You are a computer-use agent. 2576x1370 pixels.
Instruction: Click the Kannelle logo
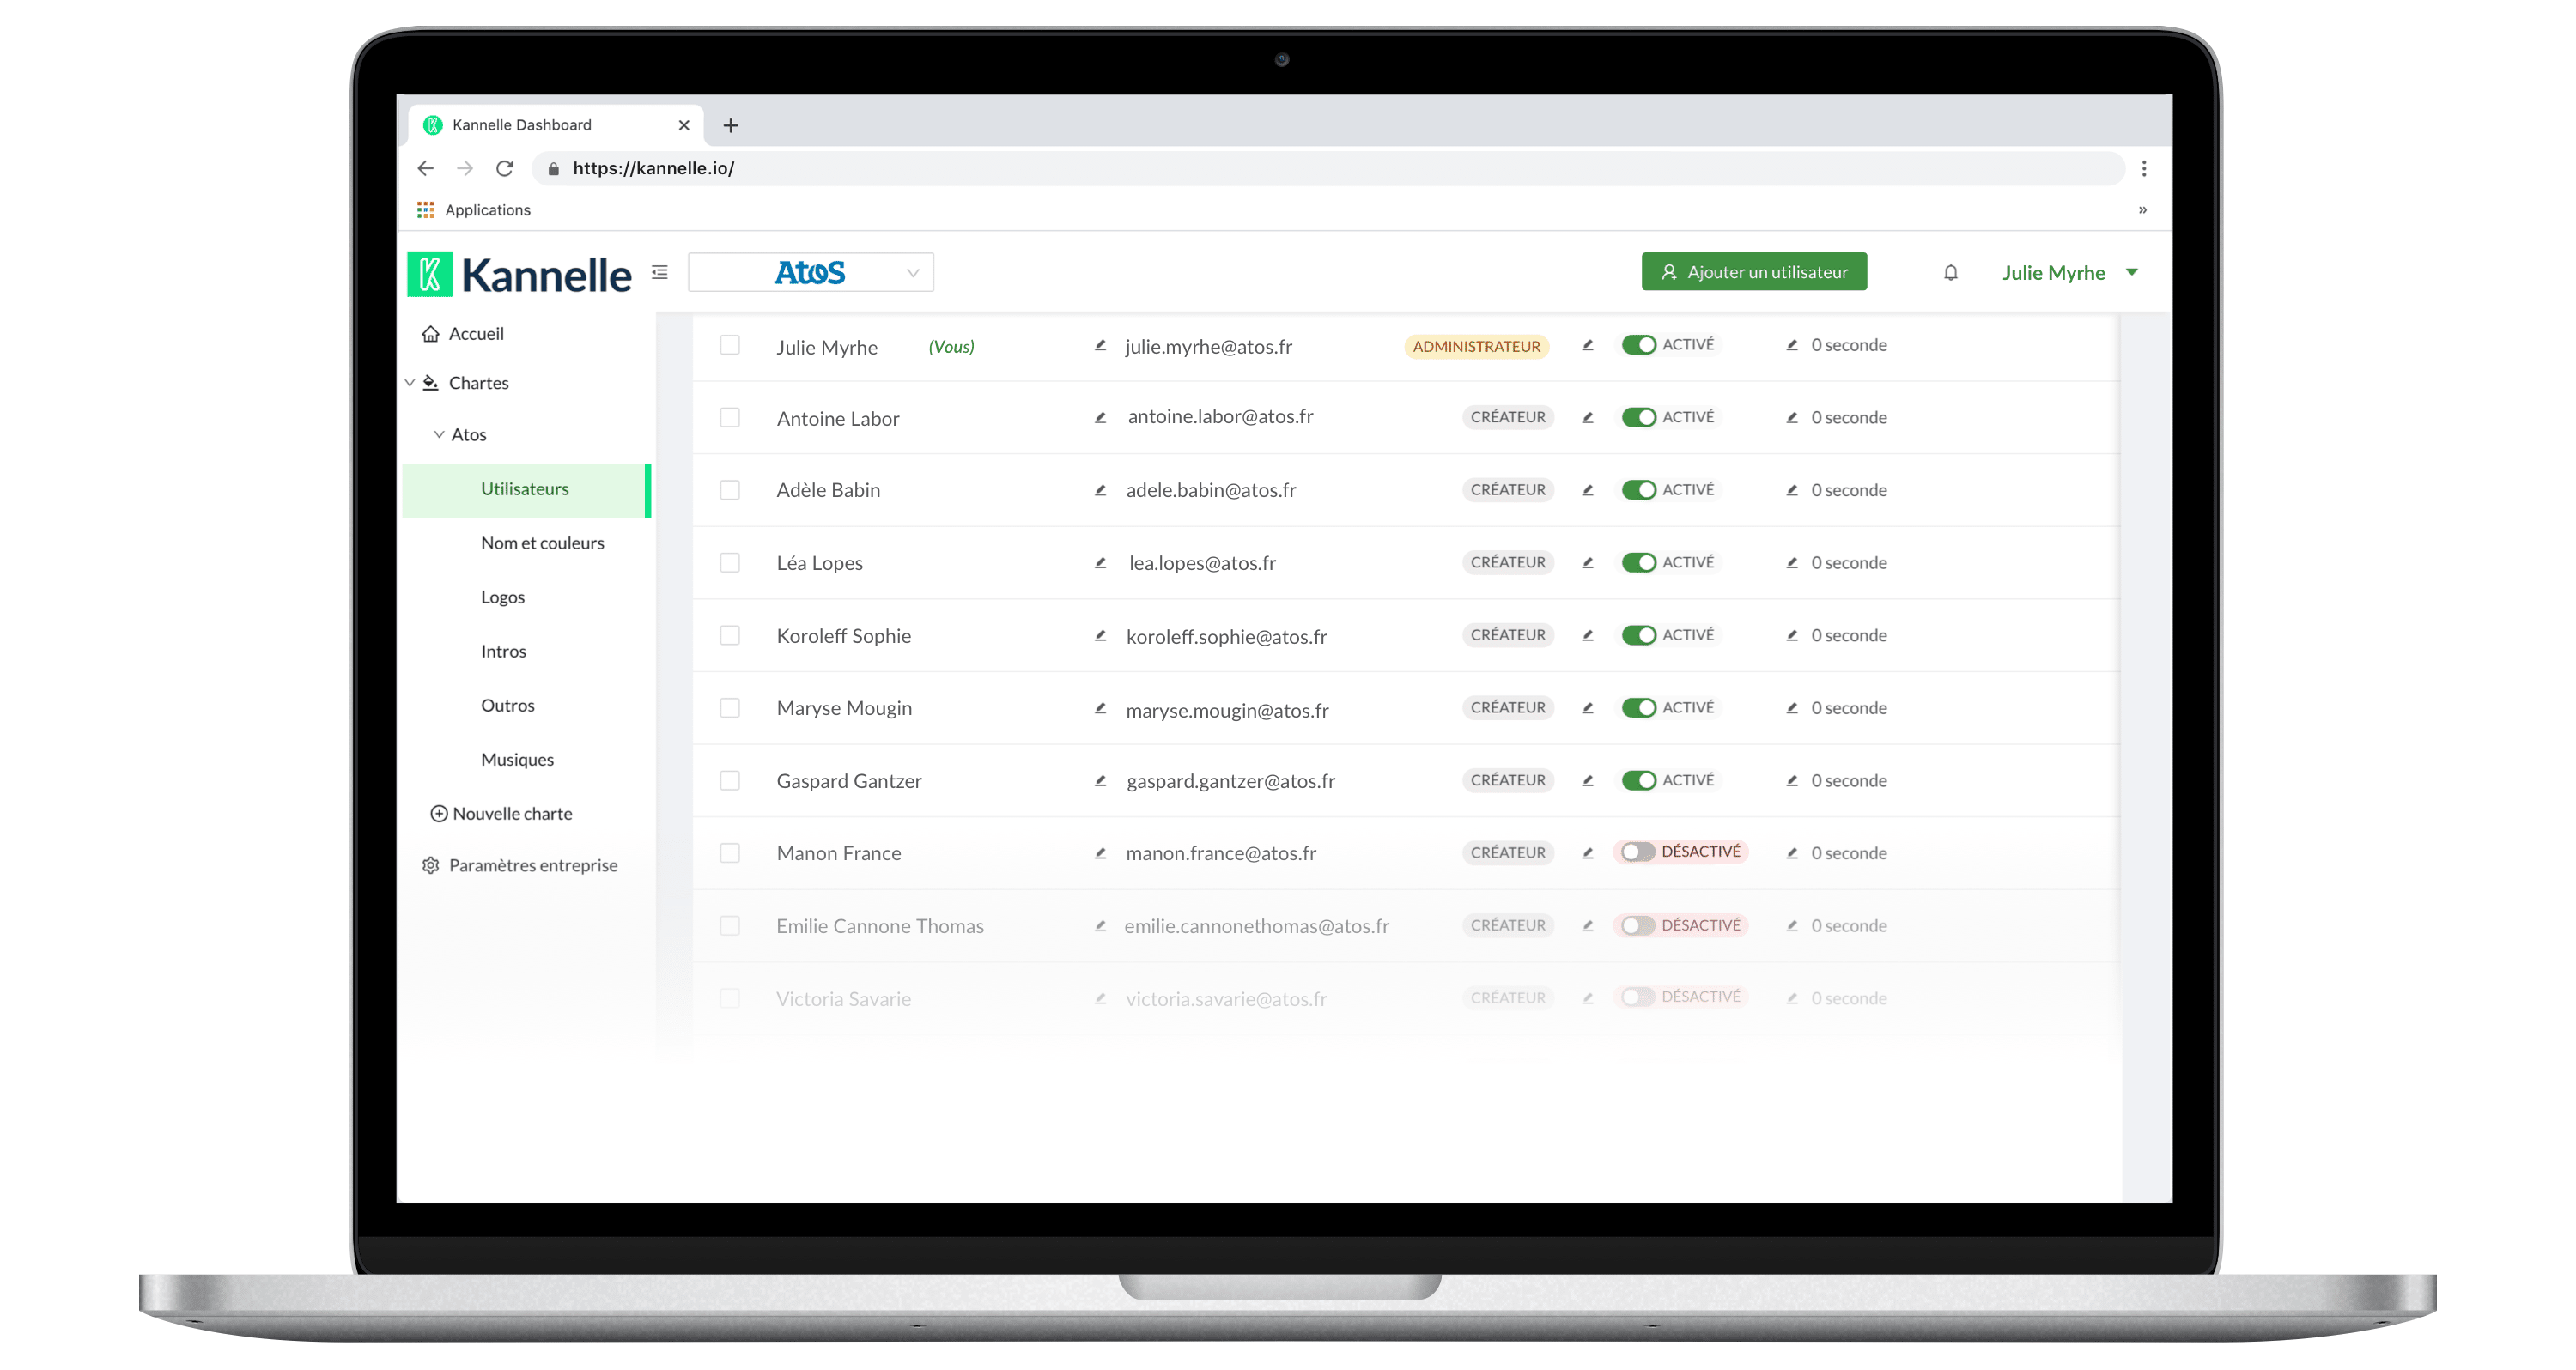[519, 274]
